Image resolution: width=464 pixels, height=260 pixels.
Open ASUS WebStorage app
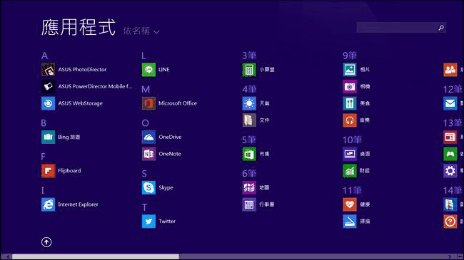72,103
